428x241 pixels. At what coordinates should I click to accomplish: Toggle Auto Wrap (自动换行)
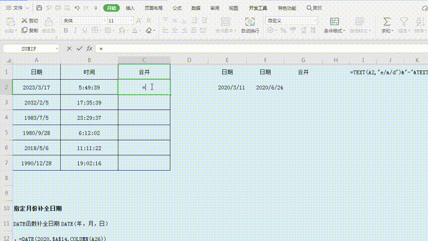coord(250,25)
